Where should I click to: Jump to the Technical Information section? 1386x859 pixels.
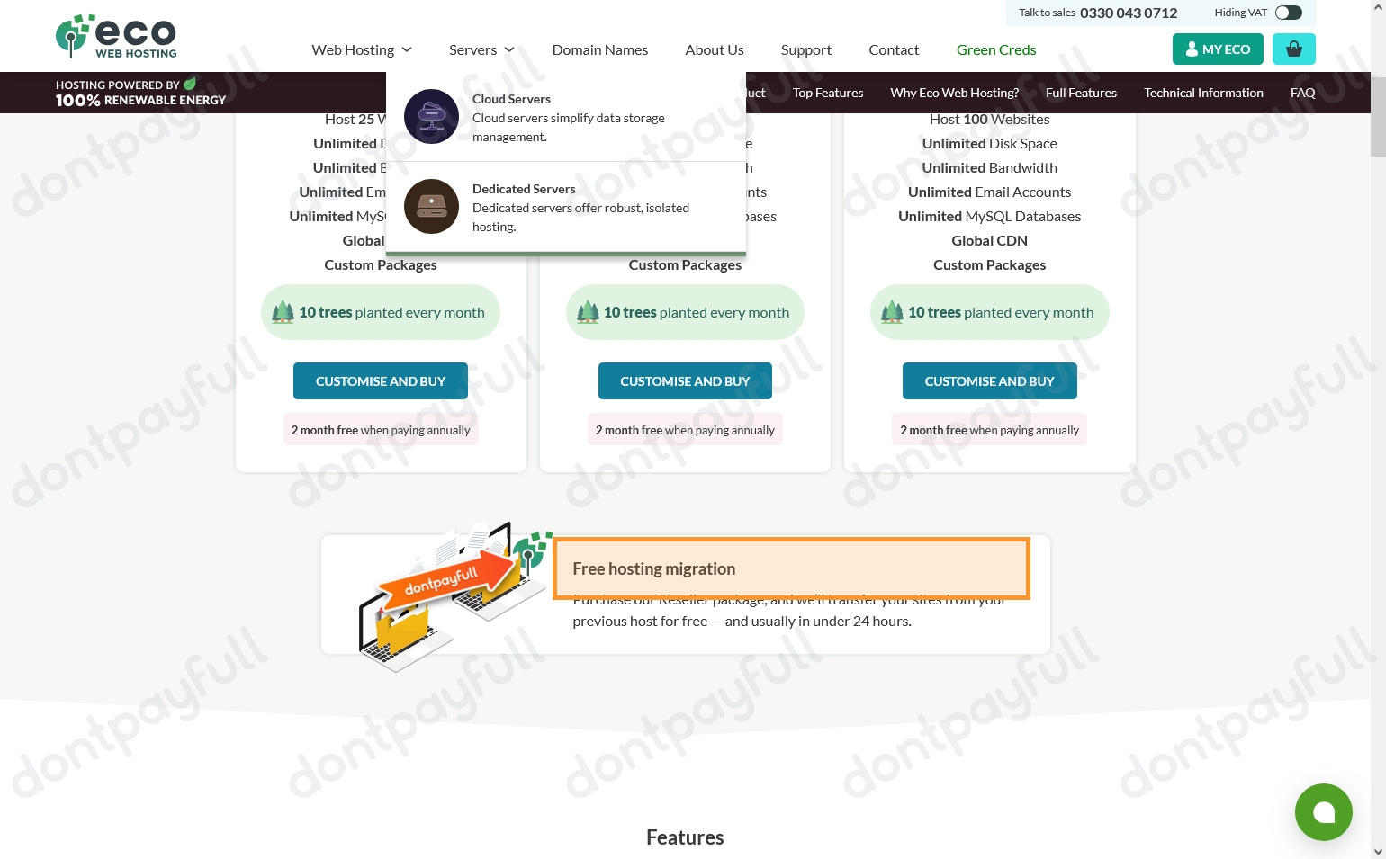tap(1203, 93)
